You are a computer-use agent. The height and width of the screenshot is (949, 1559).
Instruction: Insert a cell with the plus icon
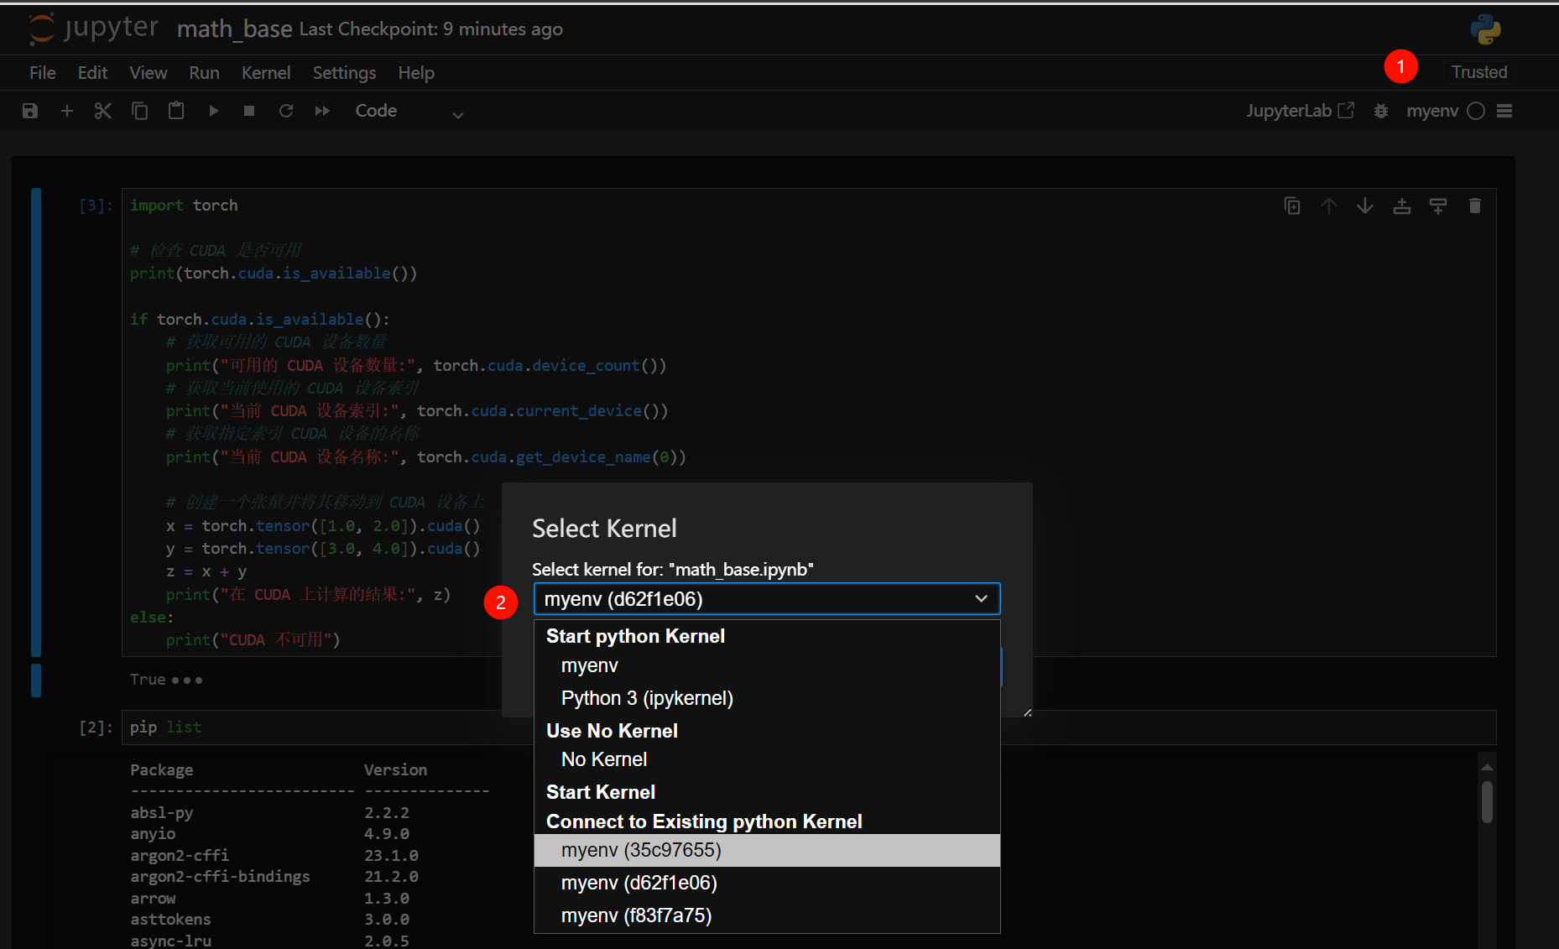[x=67, y=111]
